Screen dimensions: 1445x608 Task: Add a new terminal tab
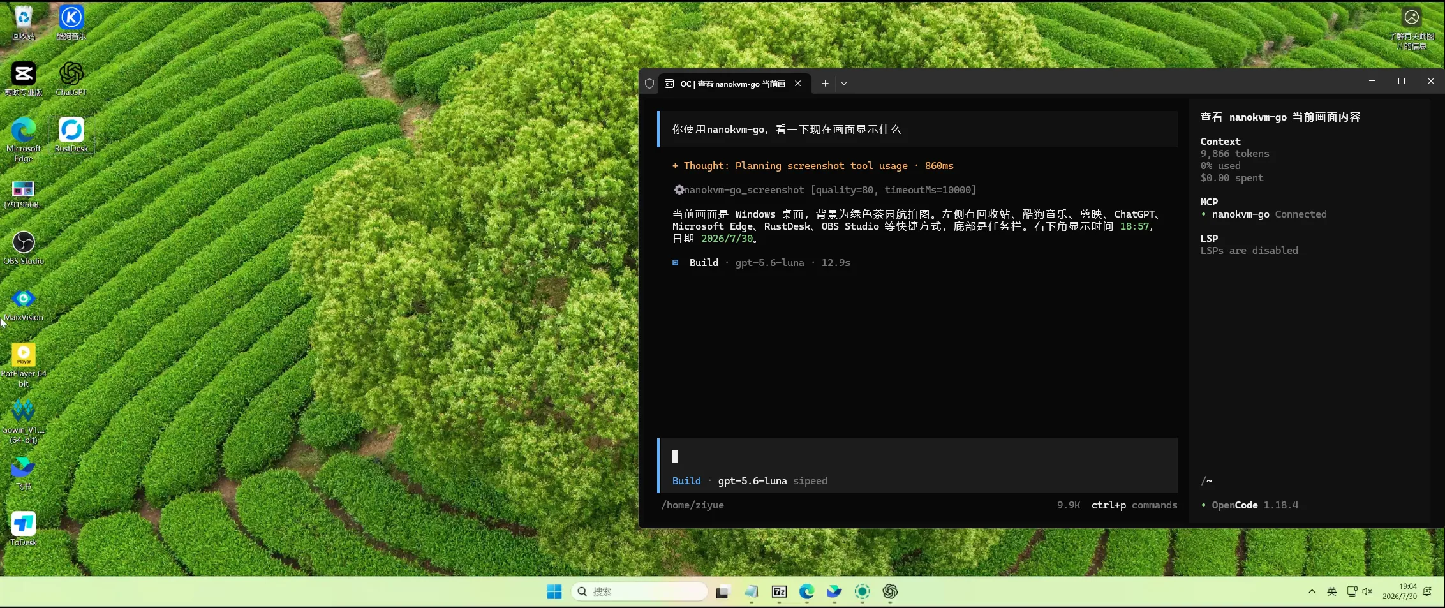tap(825, 84)
